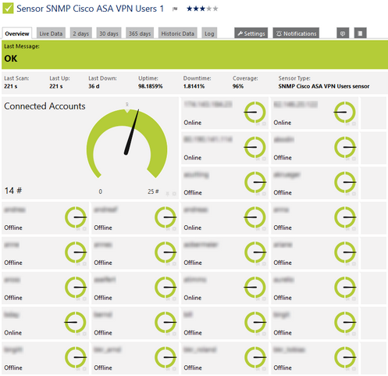Open the 365 days tab
Screen dimensions: 388x376
click(140, 34)
